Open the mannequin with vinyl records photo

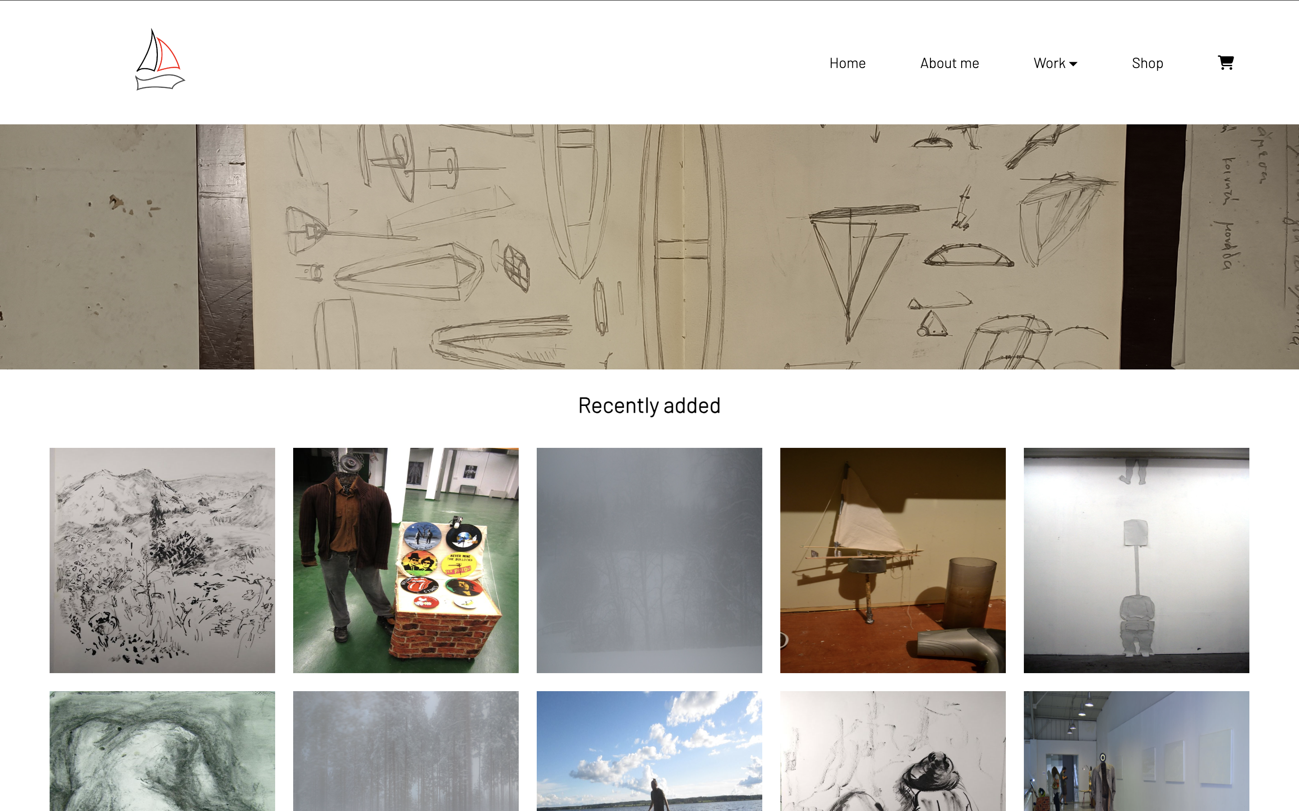point(406,560)
